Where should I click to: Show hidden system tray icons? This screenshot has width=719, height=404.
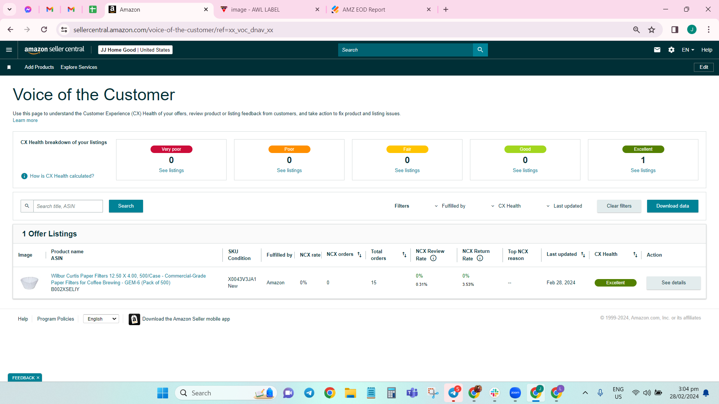coord(585,393)
